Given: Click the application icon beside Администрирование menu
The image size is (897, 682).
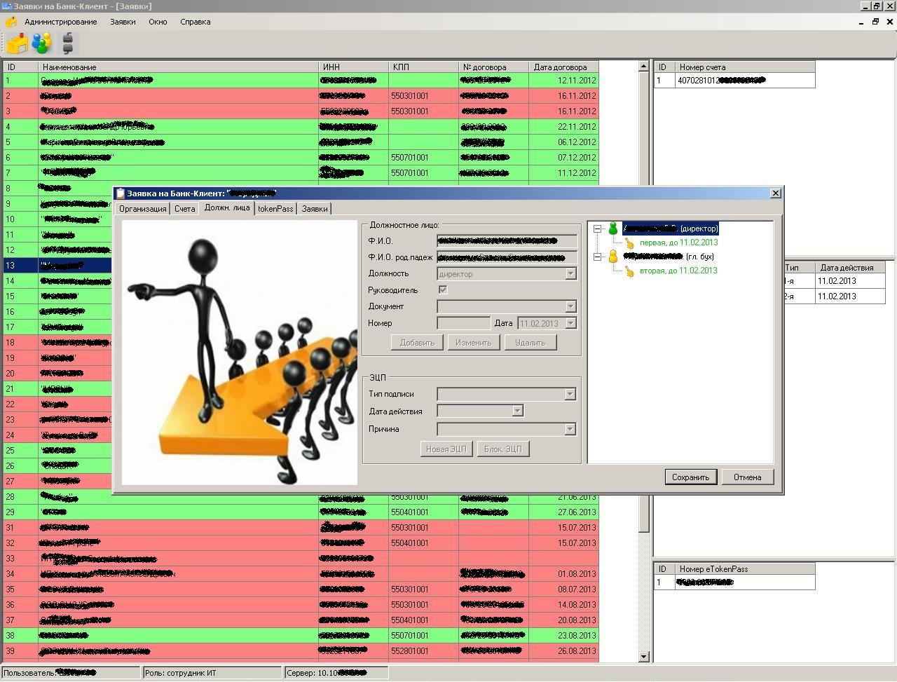Looking at the screenshot, I should click(x=11, y=22).
